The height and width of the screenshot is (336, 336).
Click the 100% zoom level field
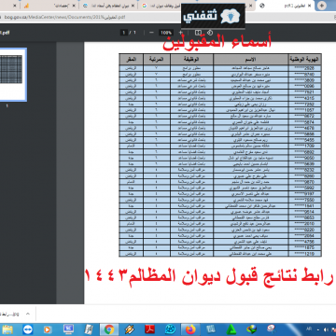(166, 33)
